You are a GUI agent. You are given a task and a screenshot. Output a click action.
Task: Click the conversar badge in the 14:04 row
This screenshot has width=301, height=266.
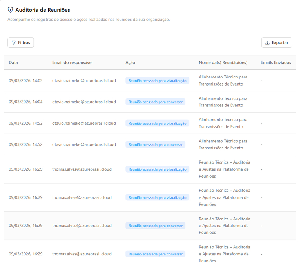[x=156, y=102]
